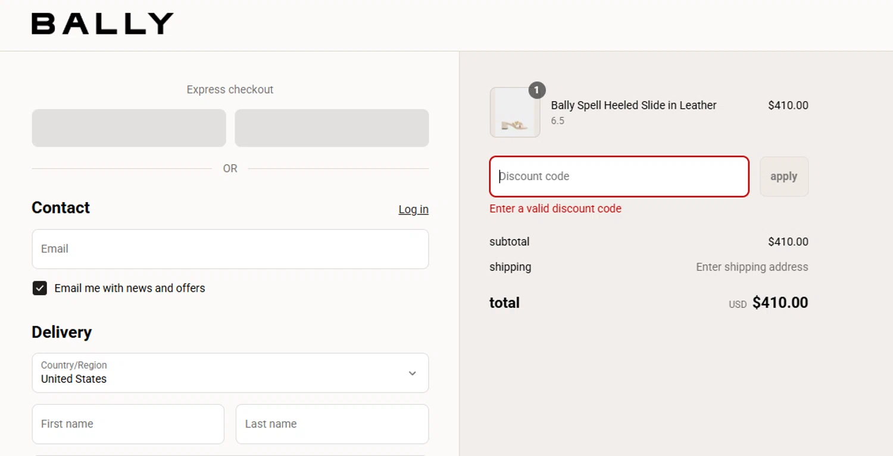This screenshot has width=893, height=456.
Task: Click the Express checkout heading
Action: [x=230, y=90]
